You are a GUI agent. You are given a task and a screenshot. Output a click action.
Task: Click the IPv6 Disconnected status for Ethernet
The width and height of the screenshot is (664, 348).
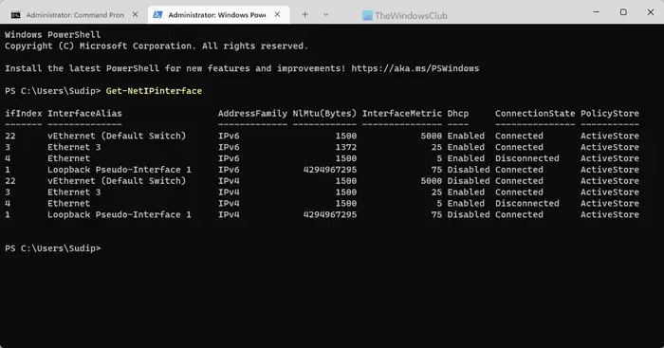pos(526,158)
